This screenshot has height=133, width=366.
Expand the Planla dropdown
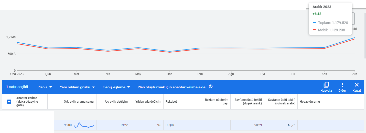click(45, 87)
